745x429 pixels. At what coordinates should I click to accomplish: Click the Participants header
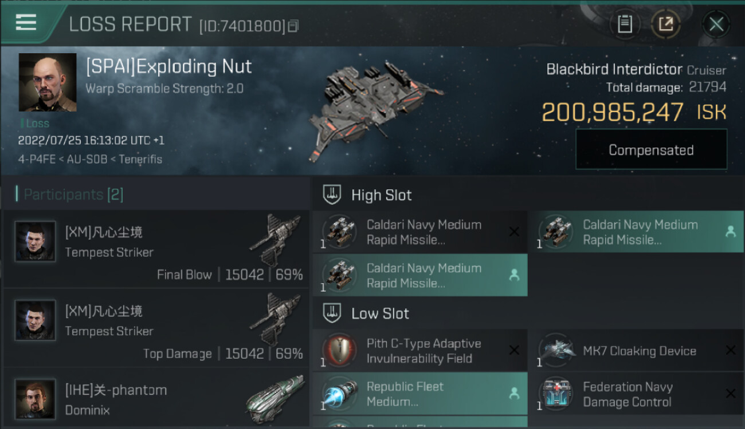click(70, 194)
